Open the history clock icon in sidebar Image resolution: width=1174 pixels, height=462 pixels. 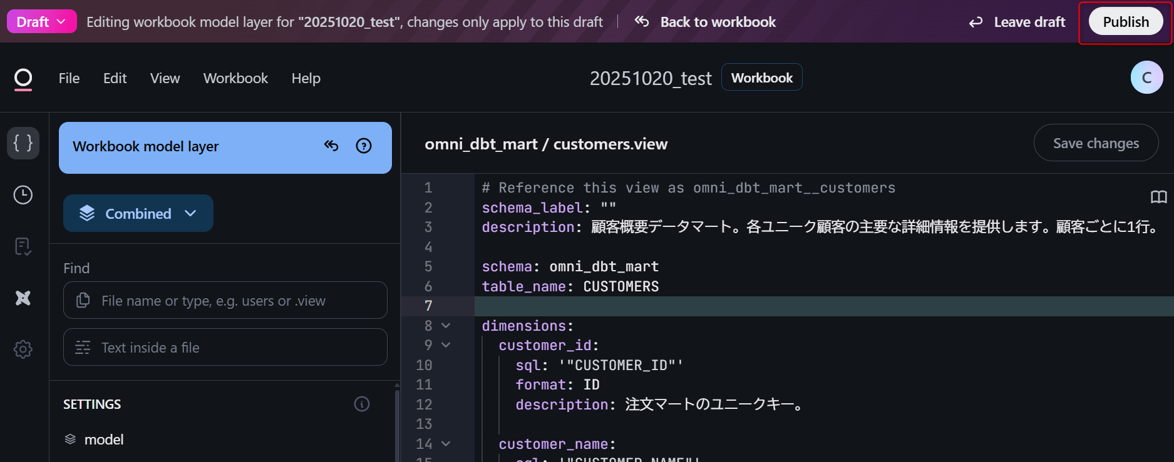[23, 195]
